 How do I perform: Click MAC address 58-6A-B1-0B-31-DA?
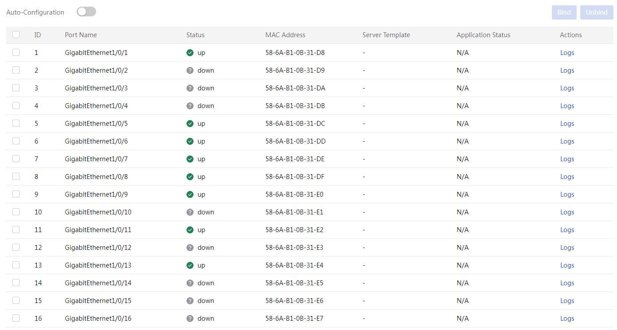(x=295, y=88)
